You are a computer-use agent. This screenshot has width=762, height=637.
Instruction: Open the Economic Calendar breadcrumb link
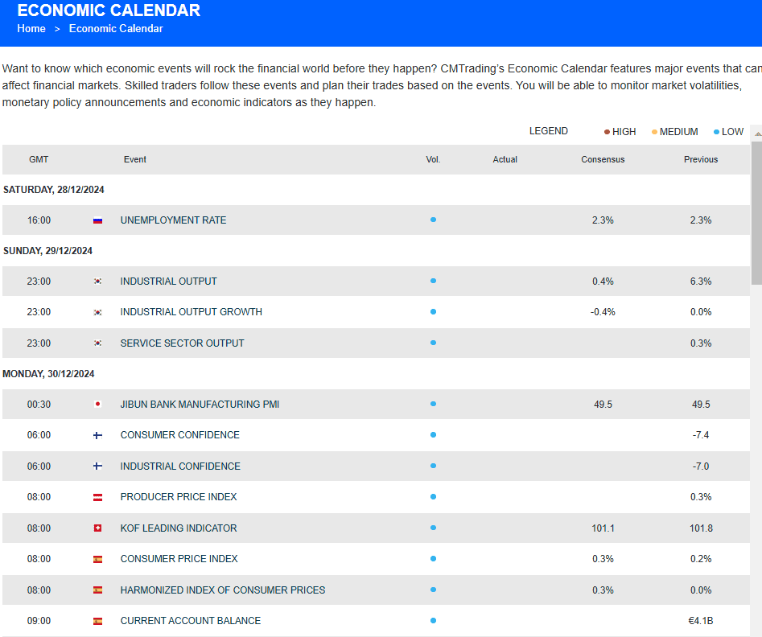coord(116,29)
